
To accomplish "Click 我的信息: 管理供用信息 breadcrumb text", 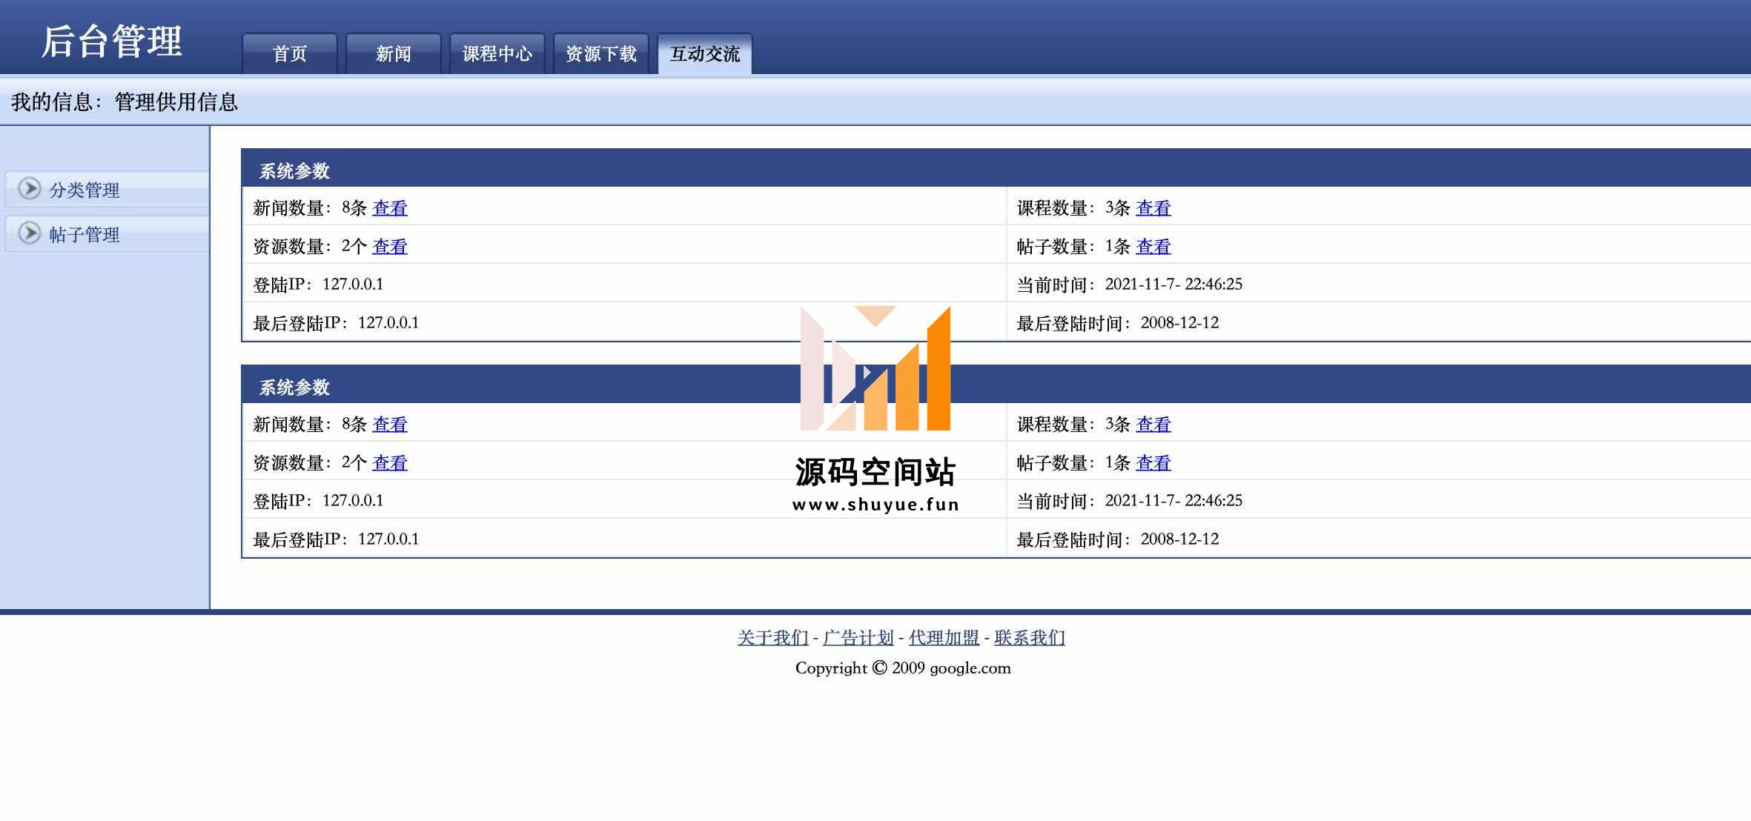I will click(125, 102).
